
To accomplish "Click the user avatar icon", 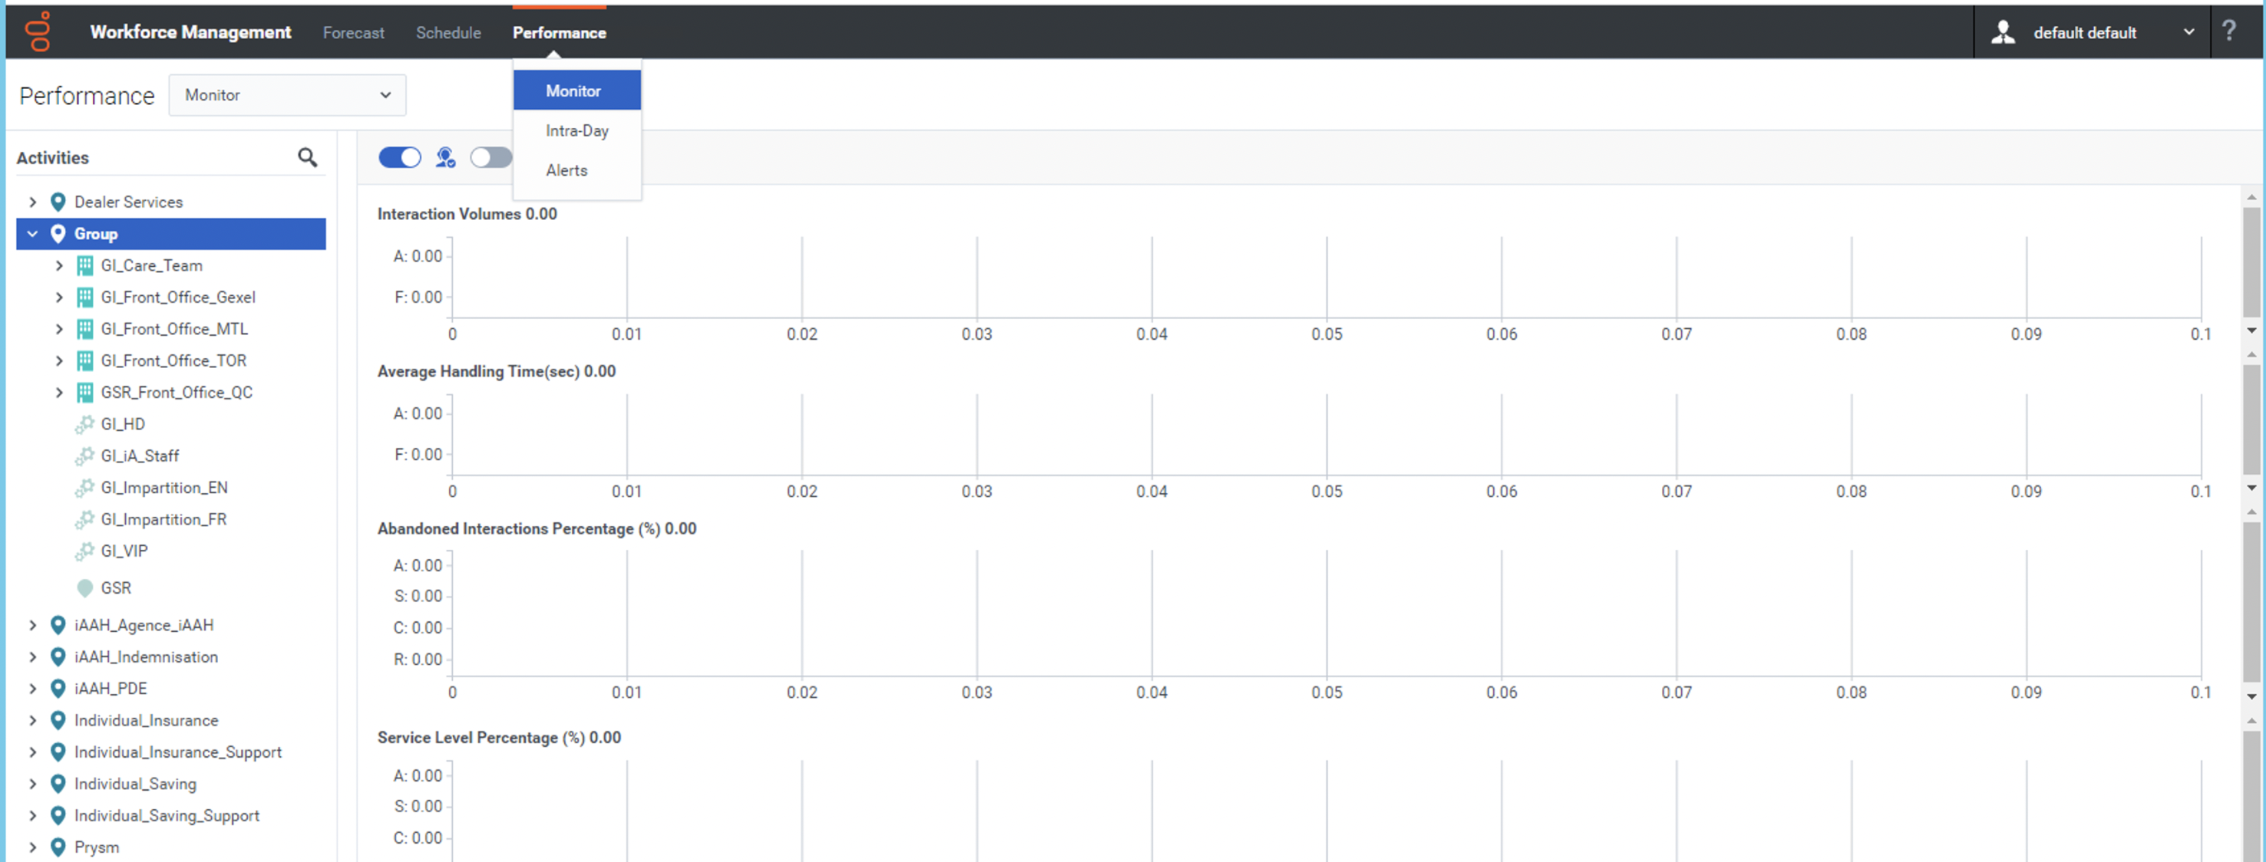I will [2002, 32].
